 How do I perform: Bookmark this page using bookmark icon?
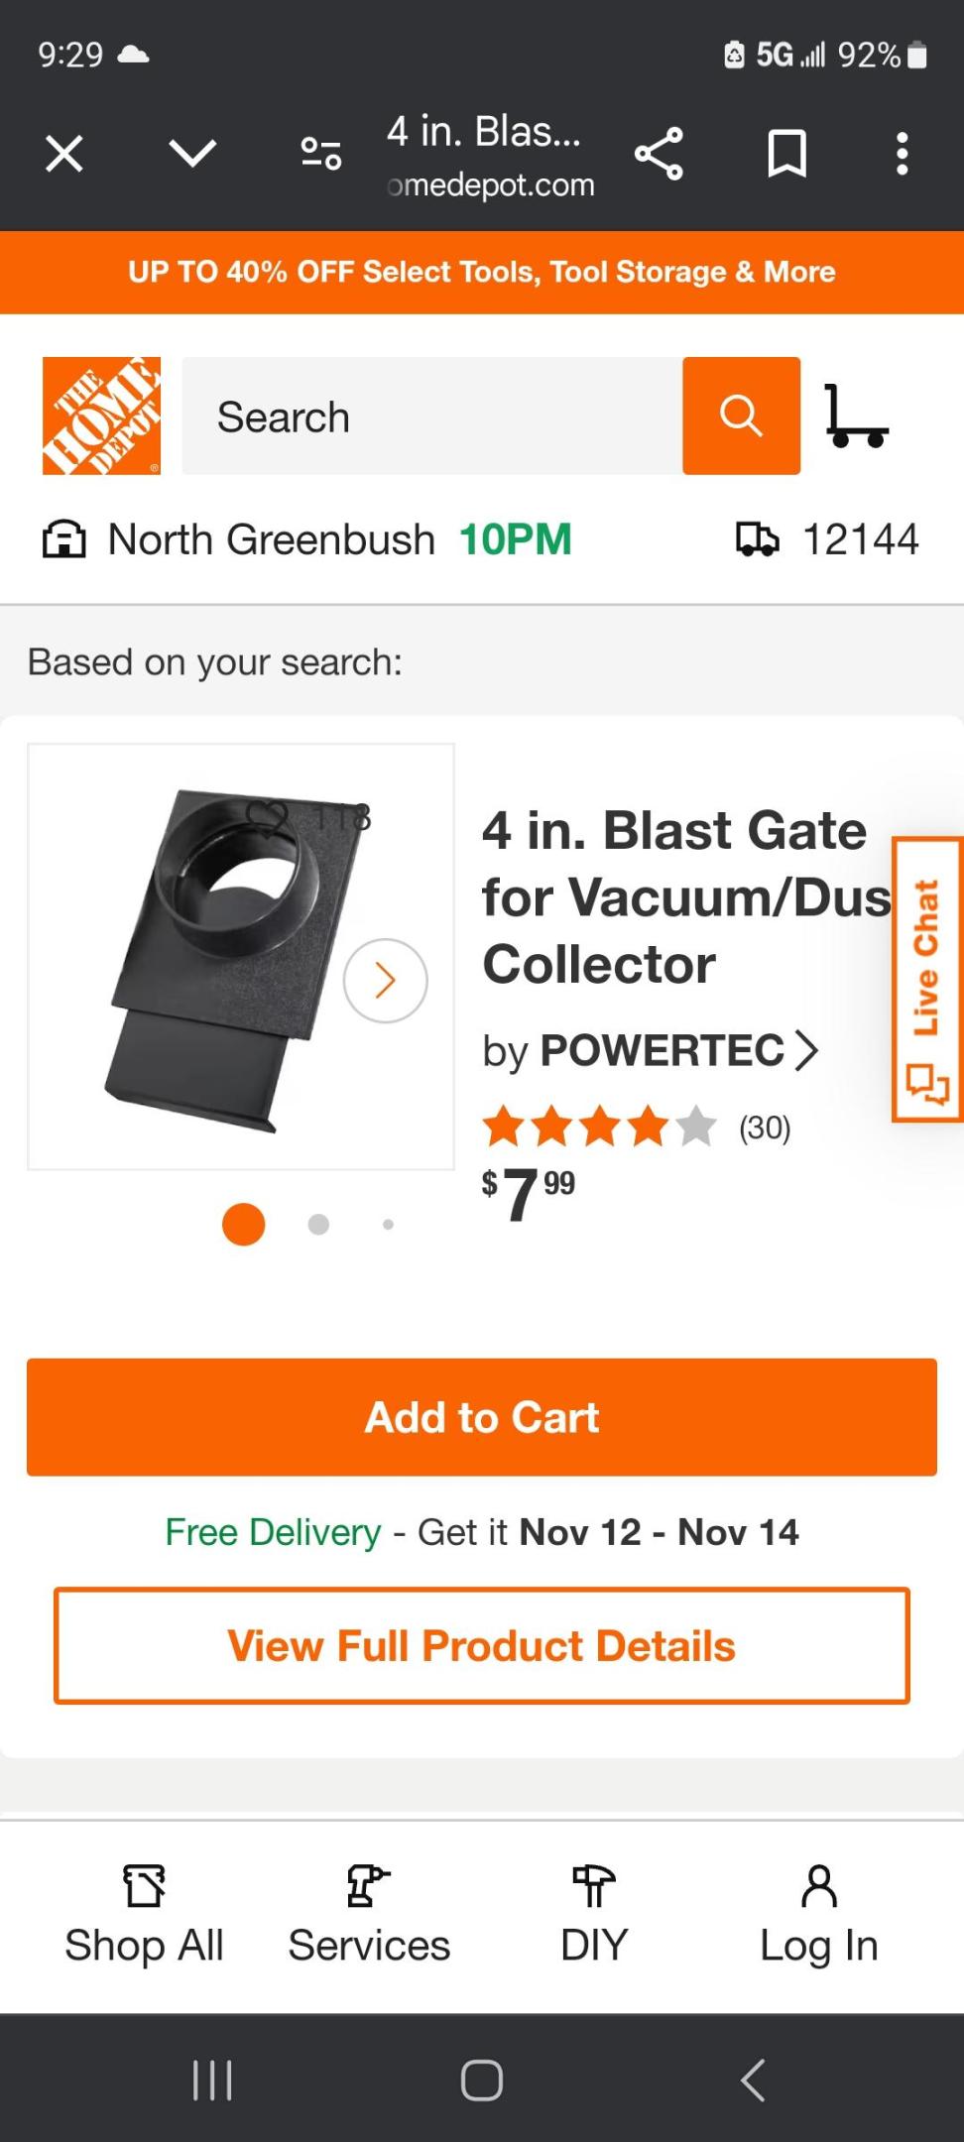coord(786,154)
